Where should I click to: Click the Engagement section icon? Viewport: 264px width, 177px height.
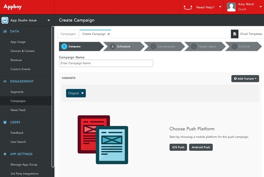pos(5,81)
